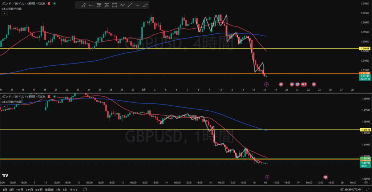The image size is (372, 192).
Task: Open the go-to-date calendar icon
Action: click(x=84, y=189)
